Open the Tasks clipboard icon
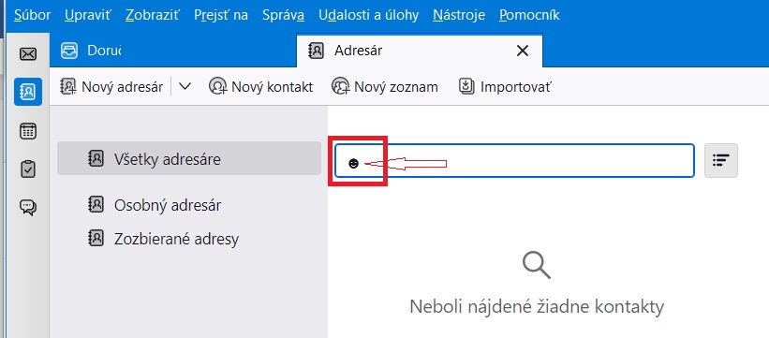The width and height of the screenshot is (769, 338). click(28, 169)
